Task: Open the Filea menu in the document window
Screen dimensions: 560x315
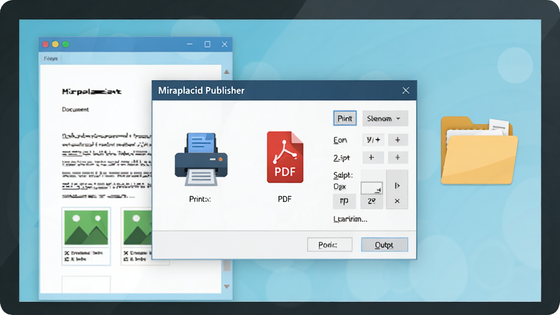Action: click(50, 58)
